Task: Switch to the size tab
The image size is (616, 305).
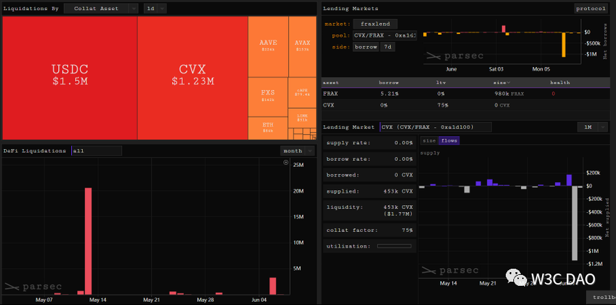Action: click(x=429, y=140)
